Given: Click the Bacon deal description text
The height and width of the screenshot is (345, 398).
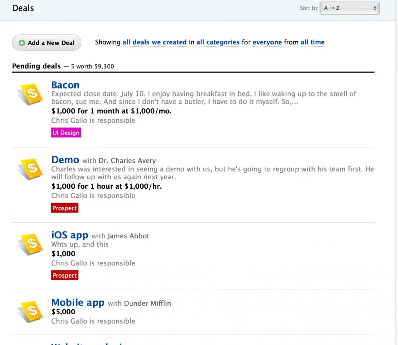Looking at the screenshot, I should 203,98.
